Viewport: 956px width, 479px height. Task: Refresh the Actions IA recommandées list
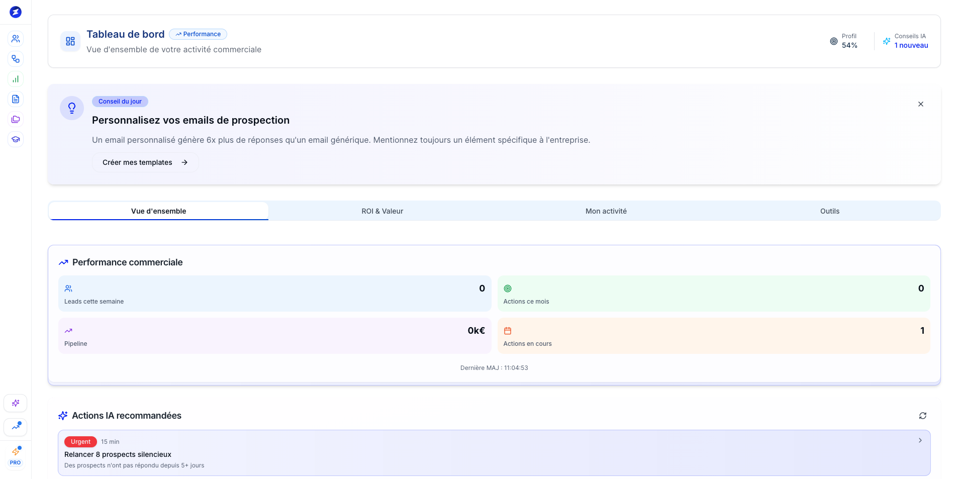coord(922,416)
